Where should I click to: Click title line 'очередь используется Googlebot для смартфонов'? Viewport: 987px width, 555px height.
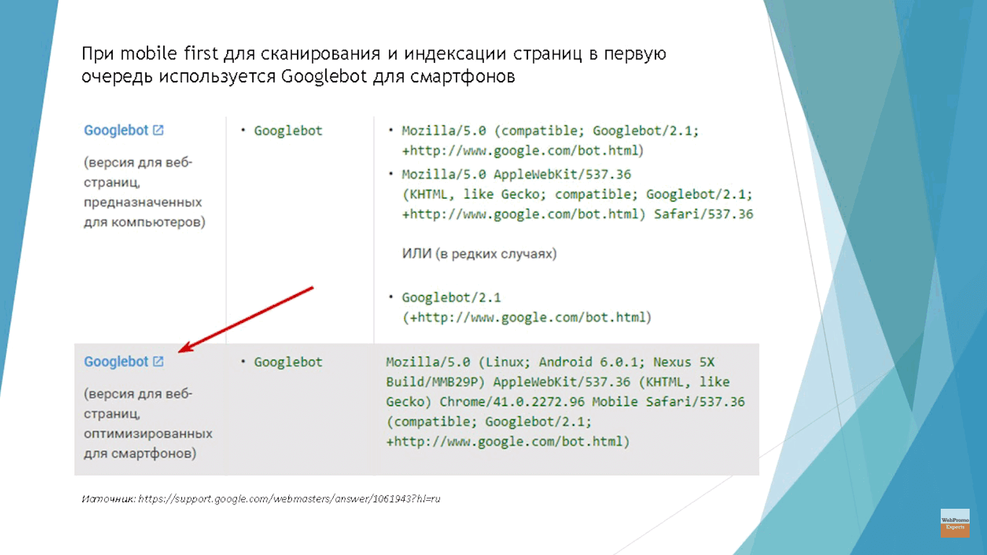(298, 77)
